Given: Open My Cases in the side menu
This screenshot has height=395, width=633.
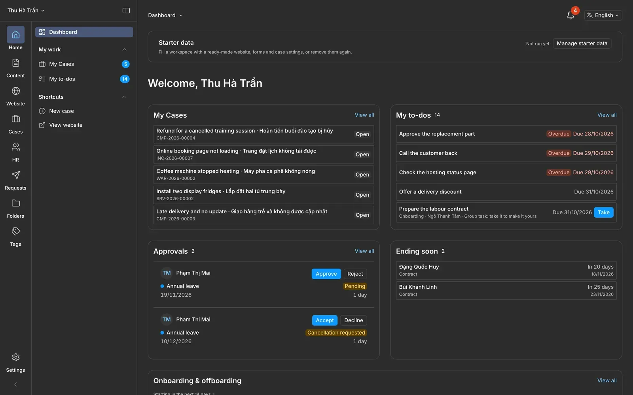Looking at the screenshot, I should (x=84, y=64).
